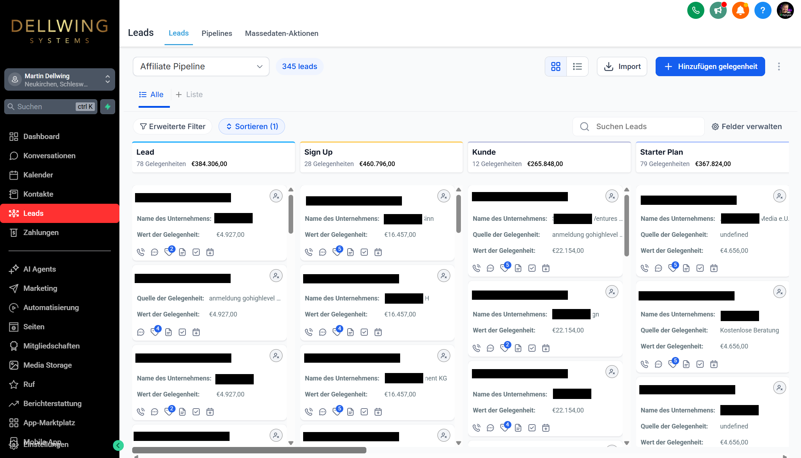Open Zahlungen in sidebar
Image resolution: width=801 pixels, height=458 pixels.
click(60, 233)
